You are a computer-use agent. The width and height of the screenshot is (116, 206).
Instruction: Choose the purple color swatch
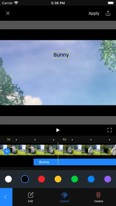(x=108, y=179)
